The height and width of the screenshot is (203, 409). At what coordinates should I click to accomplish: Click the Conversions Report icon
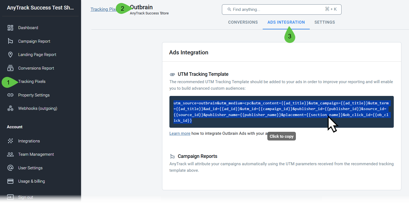tap(10, 68)
